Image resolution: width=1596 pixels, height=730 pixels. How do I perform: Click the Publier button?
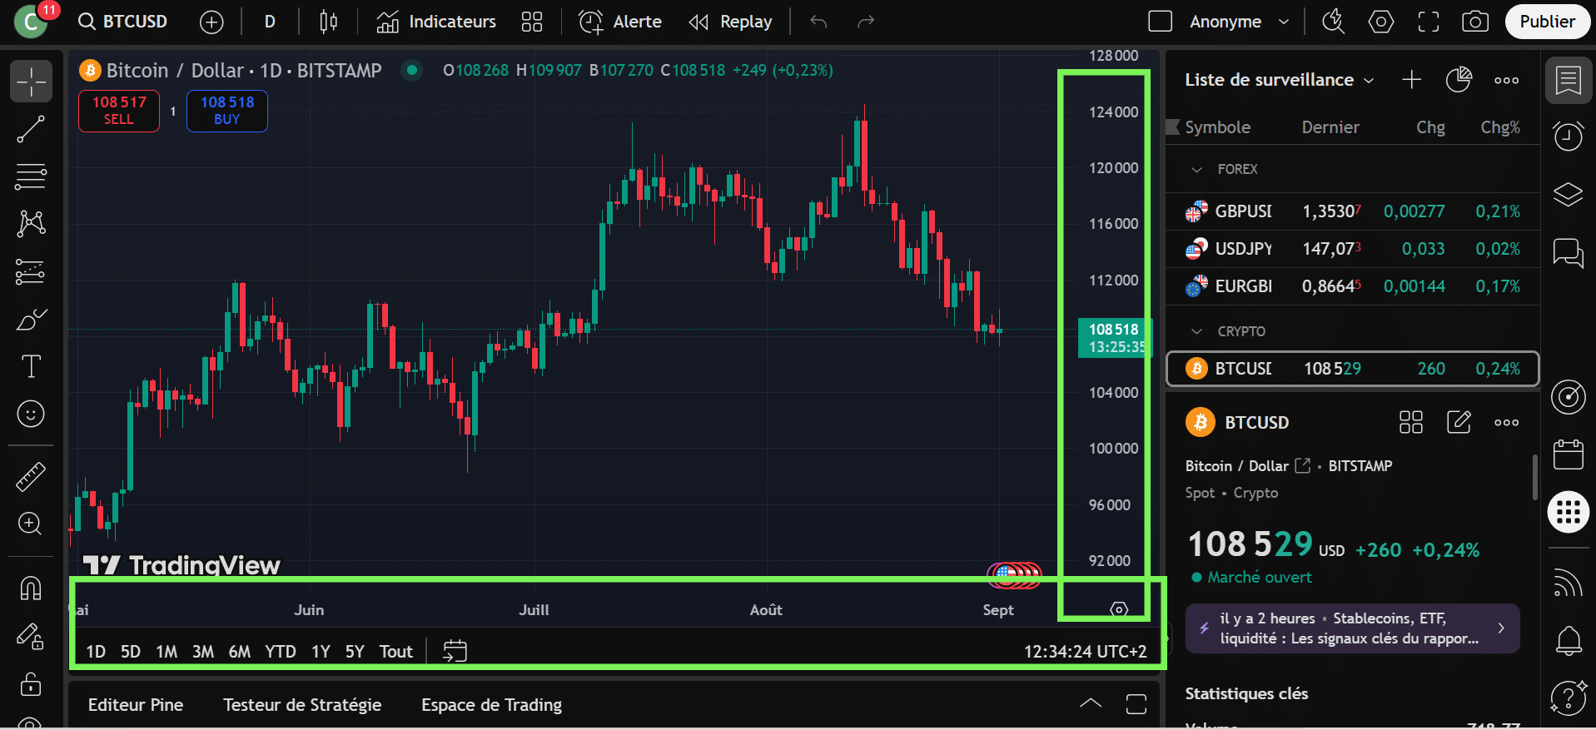[x=1547, y=22]
